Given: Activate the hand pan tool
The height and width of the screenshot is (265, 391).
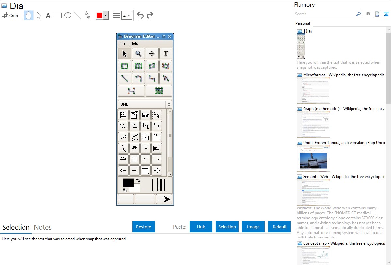Looking at the screenshot, I should coord(28,15).
